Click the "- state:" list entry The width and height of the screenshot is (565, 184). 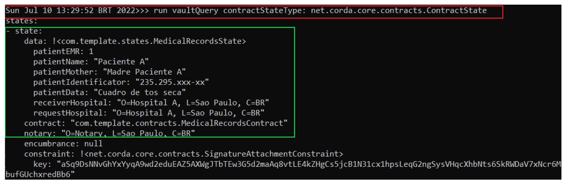click(24, 31)
